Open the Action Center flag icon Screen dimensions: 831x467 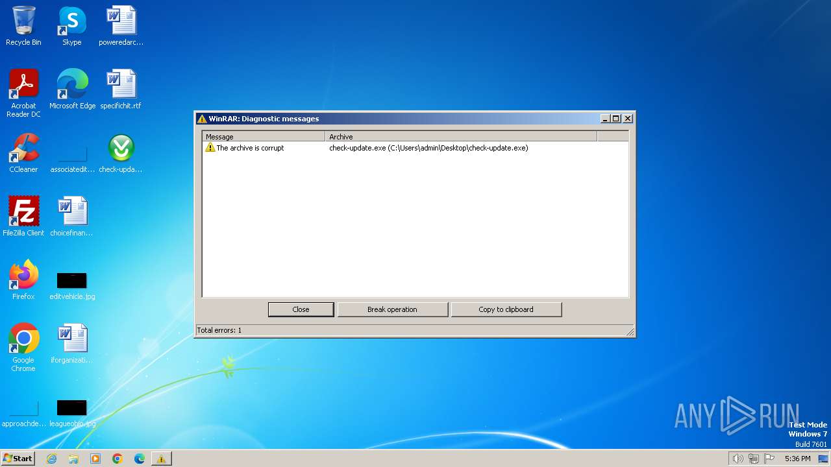[x=770, y=459]
